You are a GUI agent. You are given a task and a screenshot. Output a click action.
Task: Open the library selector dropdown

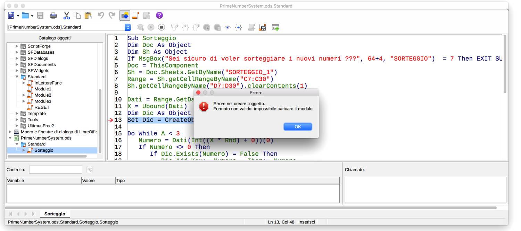coord(127,27)
